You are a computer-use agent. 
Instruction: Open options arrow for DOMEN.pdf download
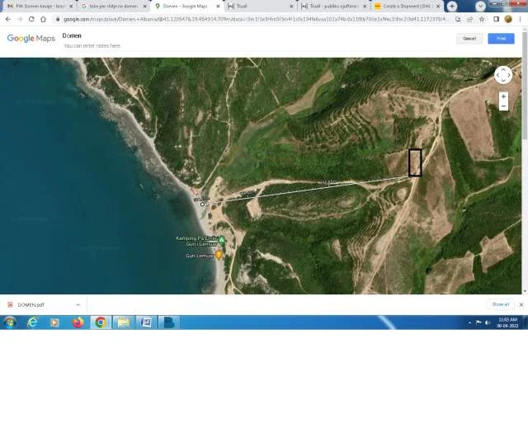78,304
